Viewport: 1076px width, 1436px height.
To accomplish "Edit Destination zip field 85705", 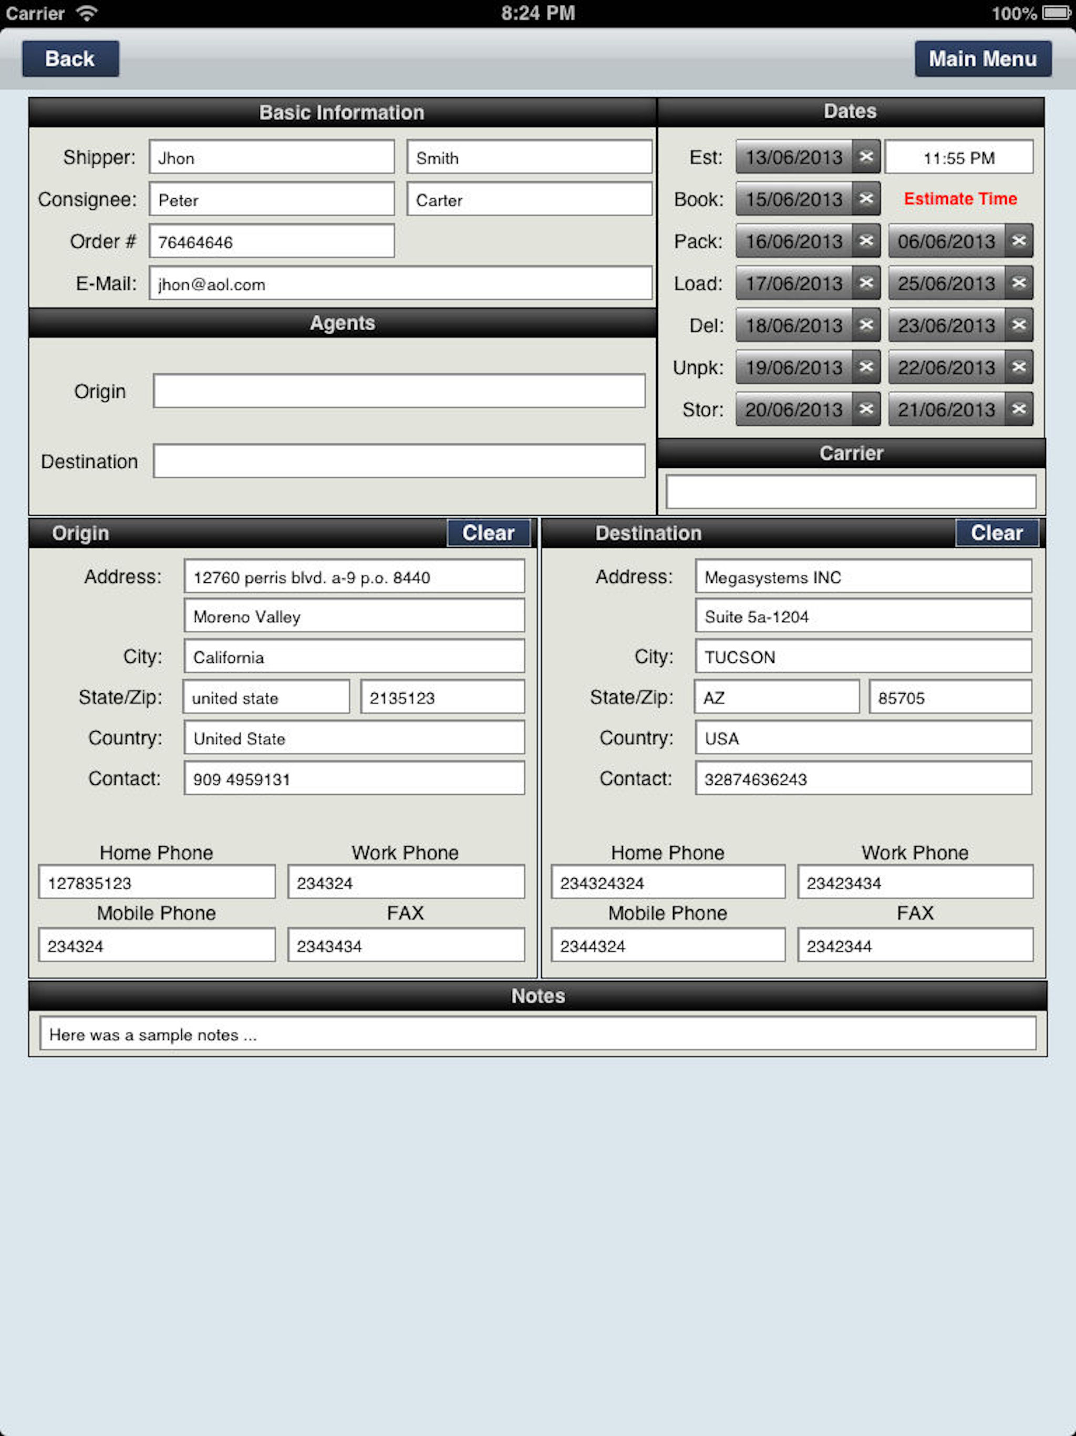I will pyautogui.click(x=950, y=696).
